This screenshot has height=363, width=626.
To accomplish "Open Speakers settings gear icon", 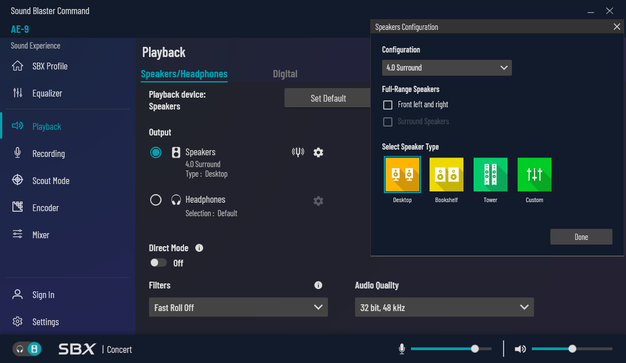I will (318, 152).
